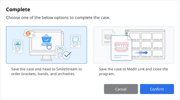This screenshot has height=100, width=180.
Task: Click the blue right arrow icon
Action: coord(141,53)
